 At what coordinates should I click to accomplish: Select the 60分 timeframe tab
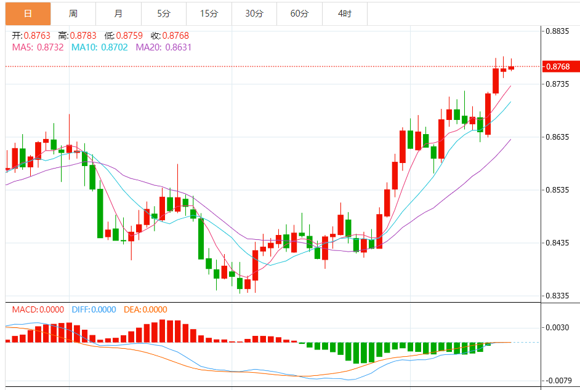pos(300,14)
